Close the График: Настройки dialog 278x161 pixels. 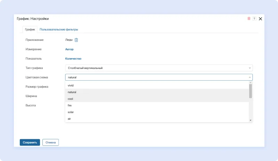click(x=260, y=19)
